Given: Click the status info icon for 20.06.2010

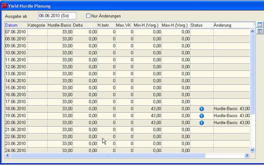Looking at the screenshot, I should pos(202,123).
